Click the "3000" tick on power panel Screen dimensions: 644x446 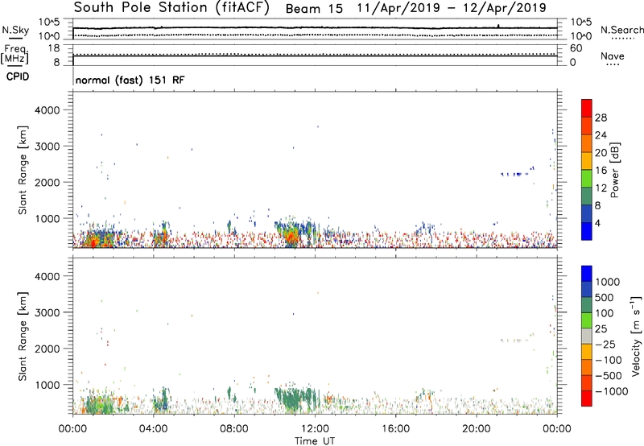point(47,147)
